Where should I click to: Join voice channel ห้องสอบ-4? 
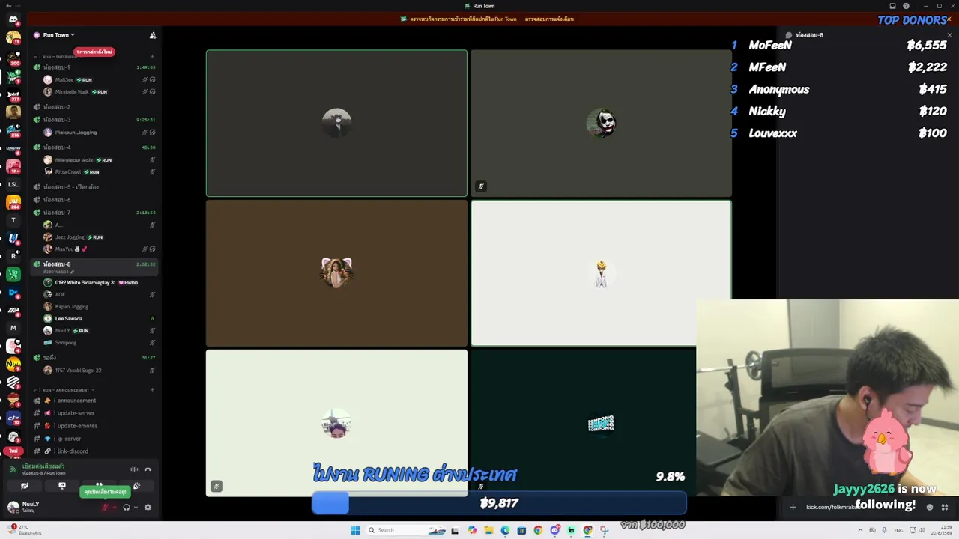click(x=94, y=147)
